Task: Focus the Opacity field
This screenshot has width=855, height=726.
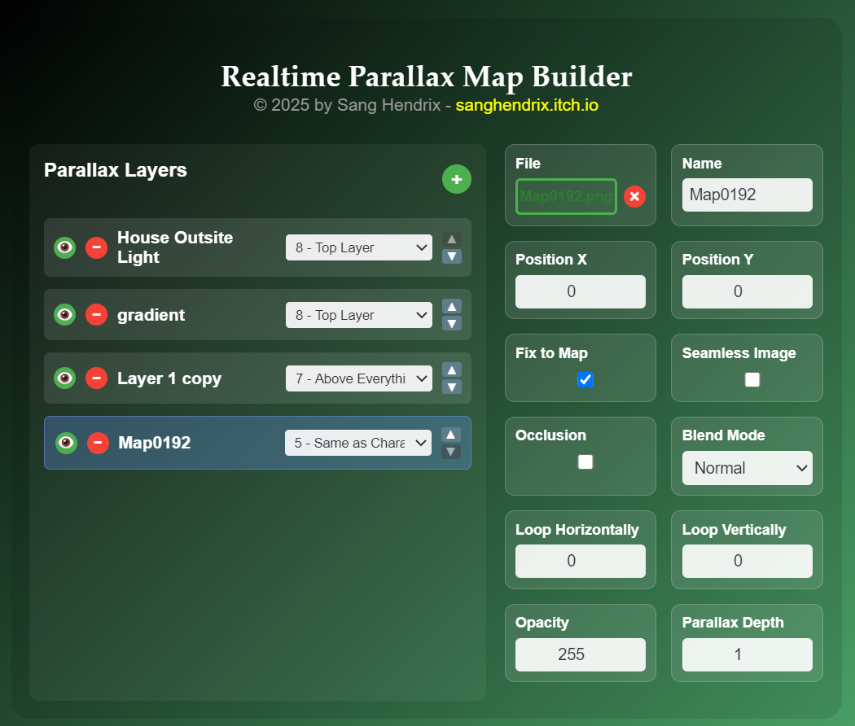Action: click(x=580, y=654)
